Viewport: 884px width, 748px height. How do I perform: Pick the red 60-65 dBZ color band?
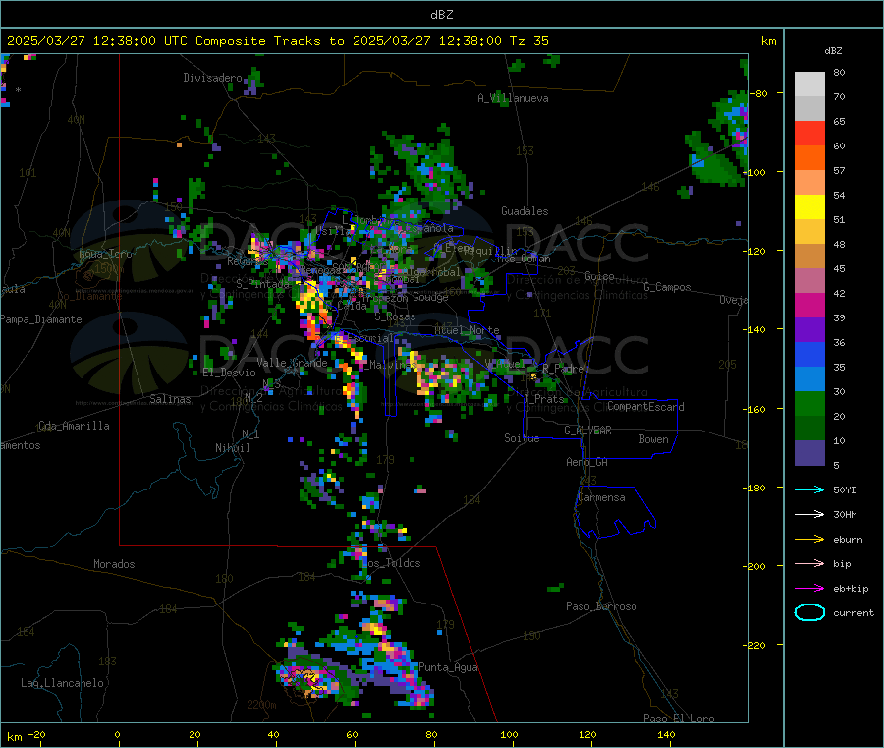pyautogui.click(x=809, y=133)
